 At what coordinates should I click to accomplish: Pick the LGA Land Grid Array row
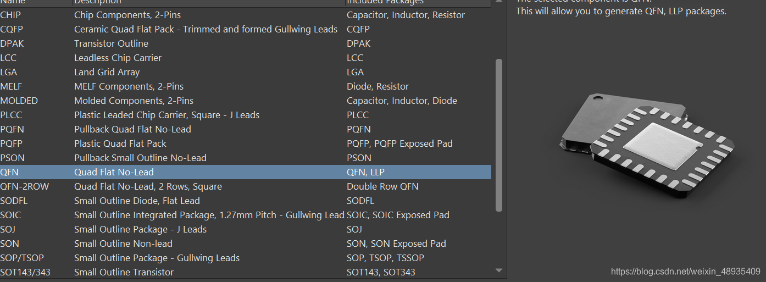[x=107, y=72]
